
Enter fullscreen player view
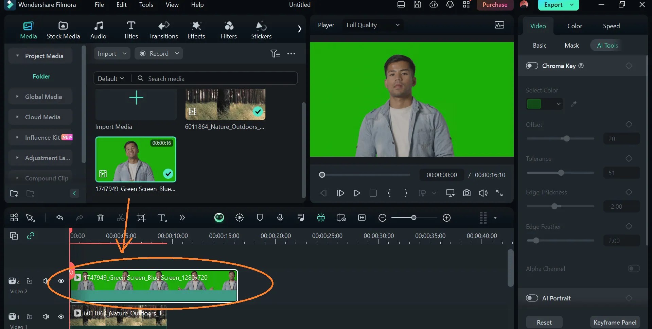point(499,193)
